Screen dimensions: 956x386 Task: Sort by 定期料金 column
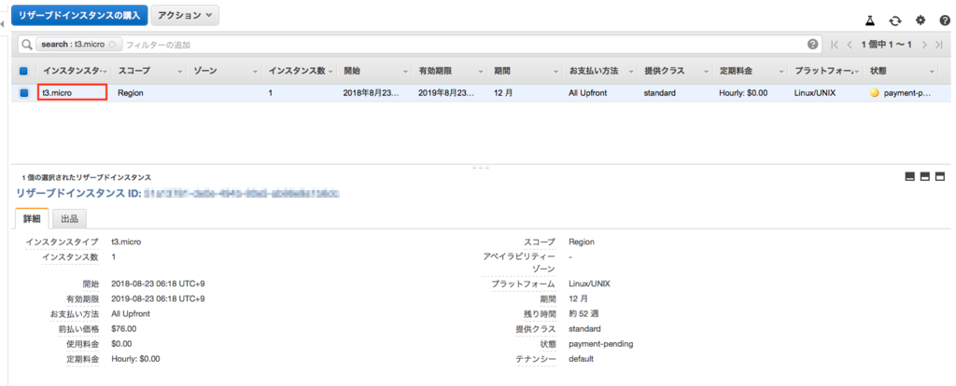point(752,71)
